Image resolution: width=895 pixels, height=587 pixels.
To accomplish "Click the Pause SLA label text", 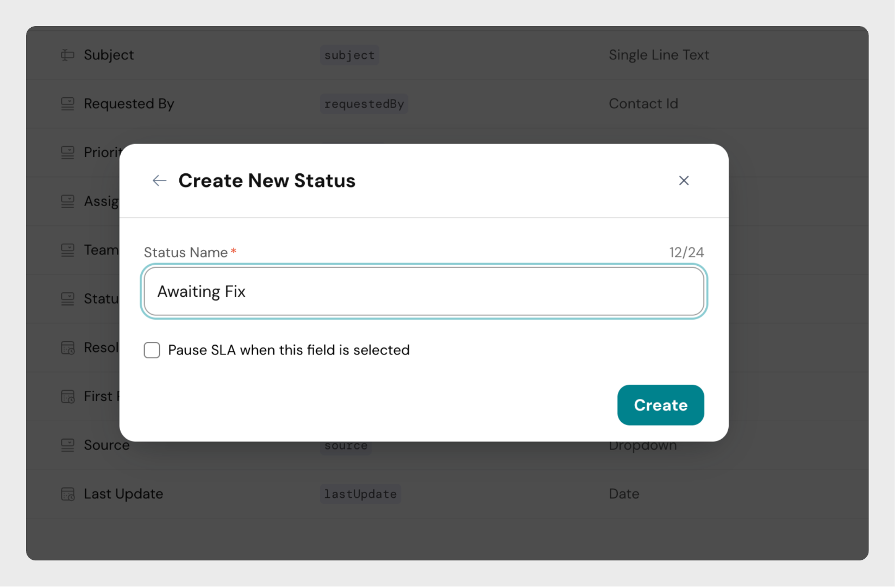I will [x=289, y=350].
